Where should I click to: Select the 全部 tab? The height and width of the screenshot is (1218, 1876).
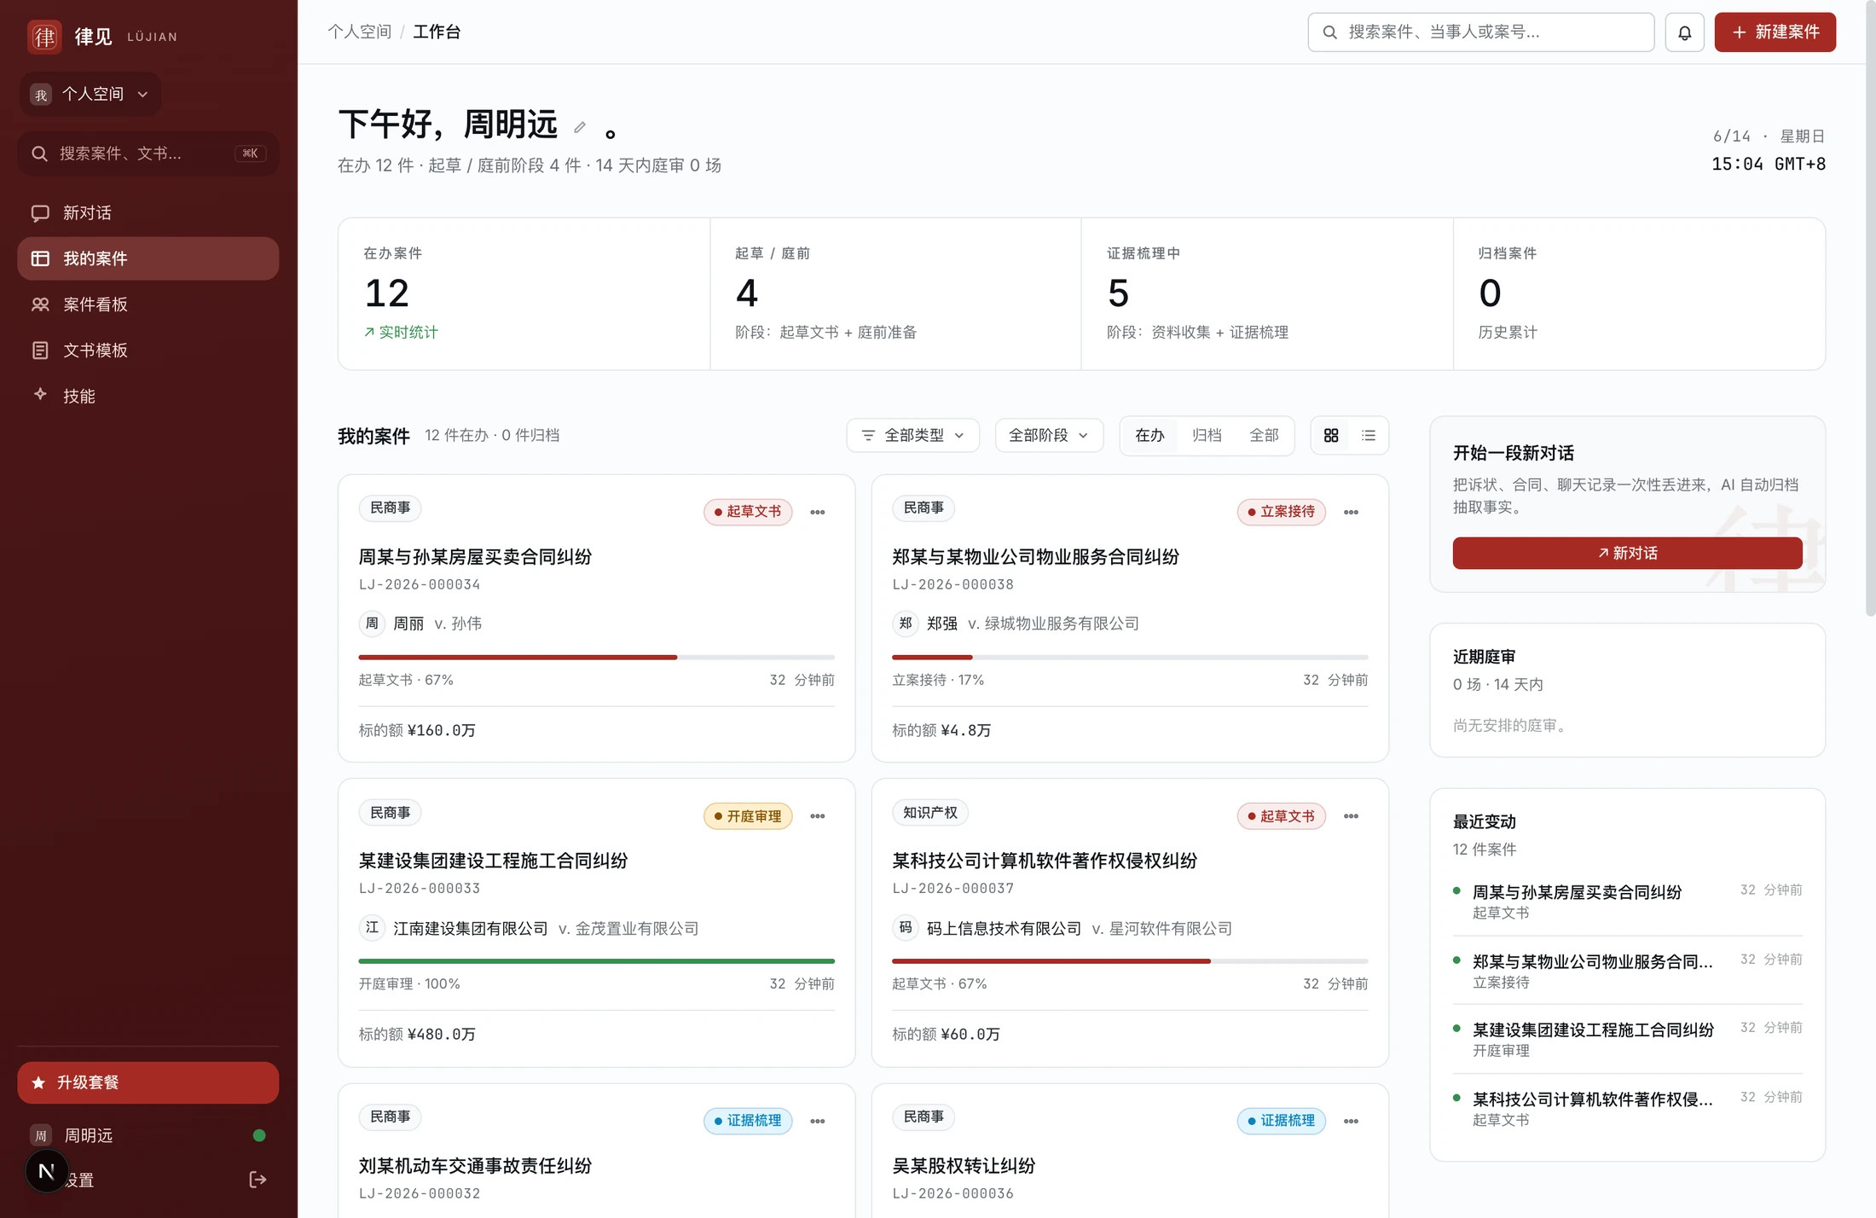coord(1264,435)
